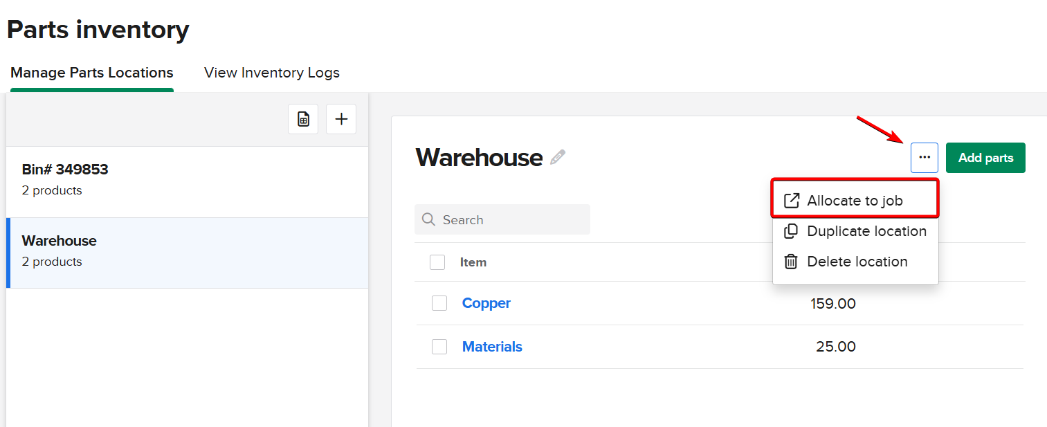Open the Copper item link

(x=486, y=303)
